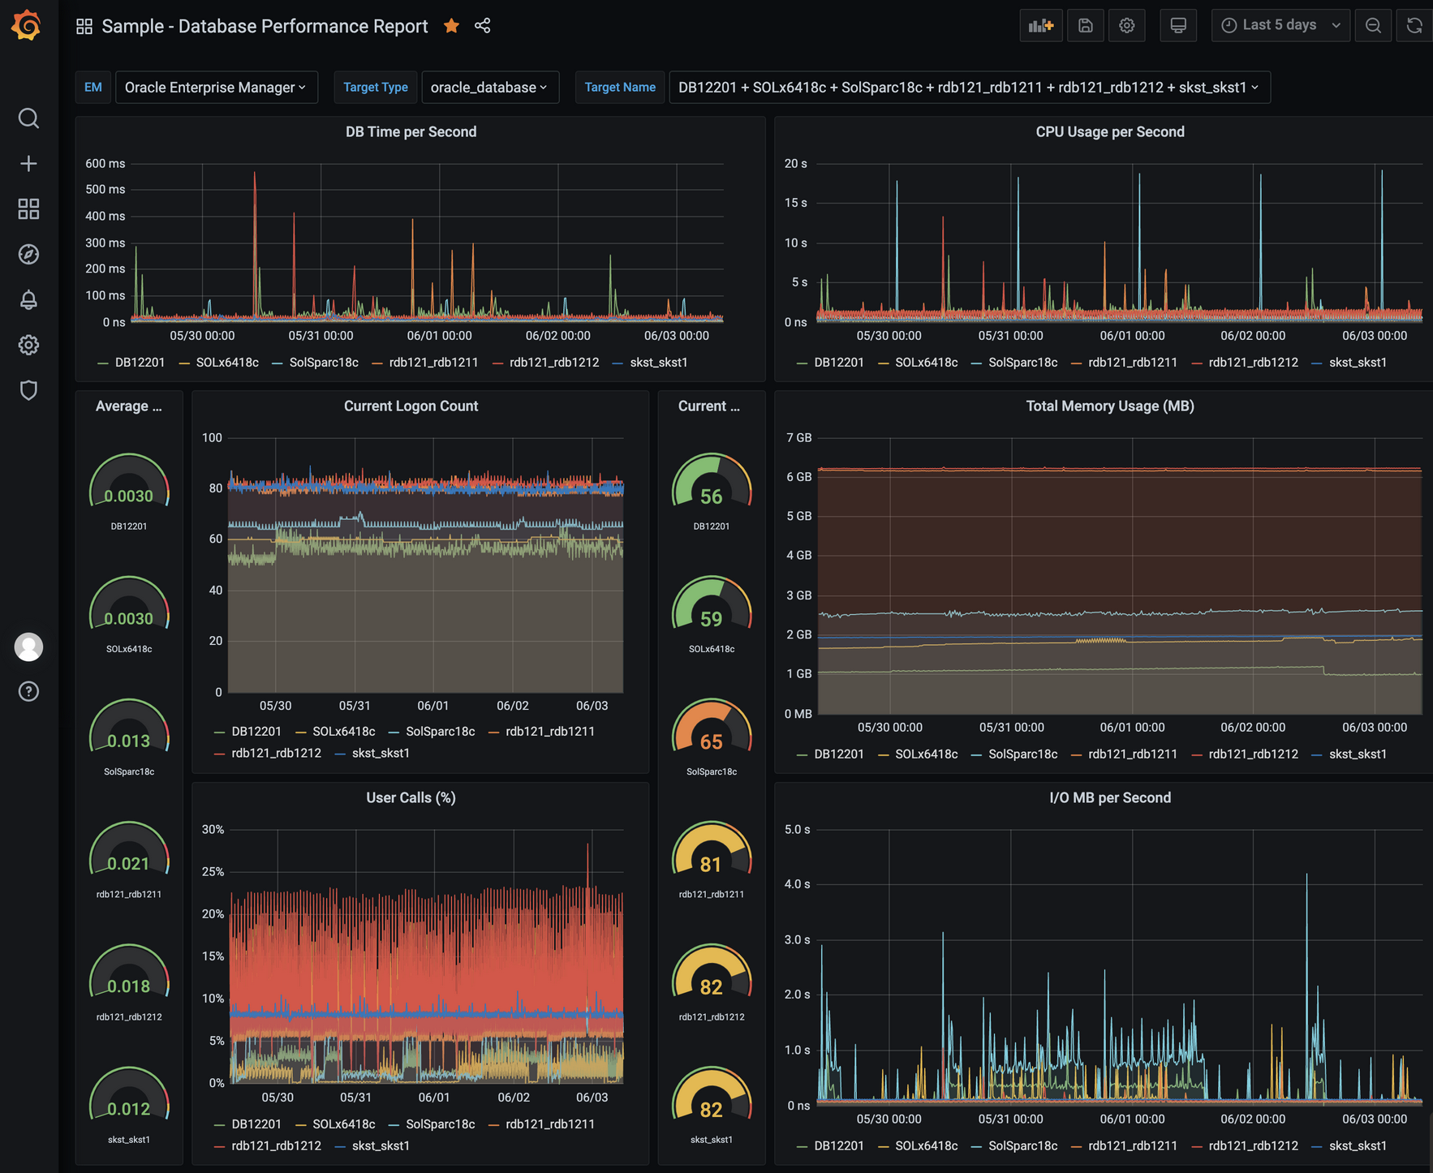
Task: Toggle skst_skst1 series in I/O legend
Action: pos(1357,1145)
